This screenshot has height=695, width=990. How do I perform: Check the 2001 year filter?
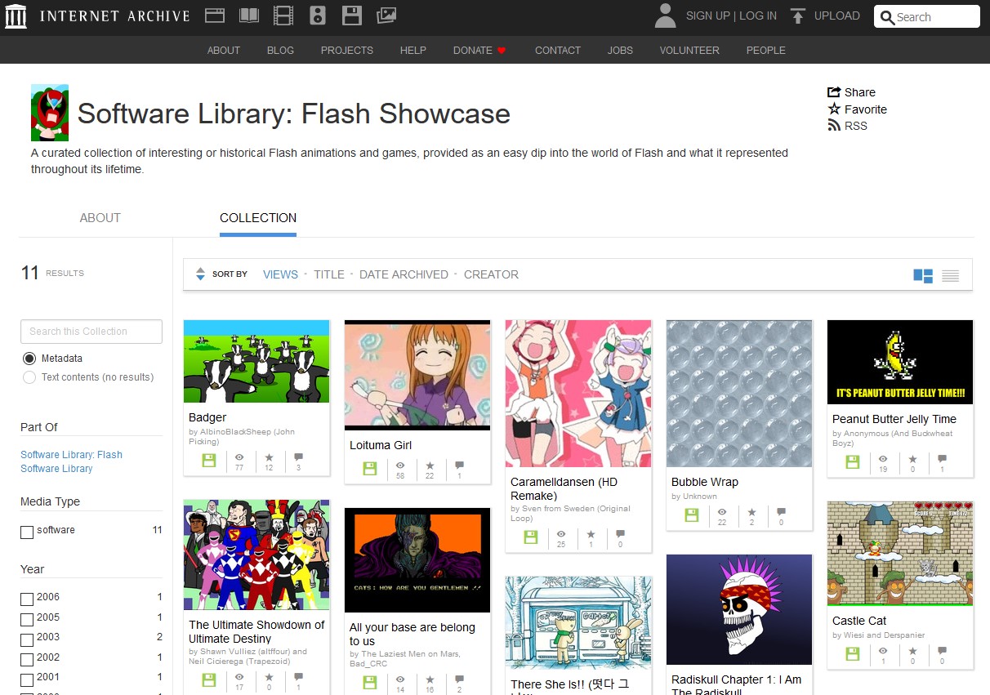point(27,679)
